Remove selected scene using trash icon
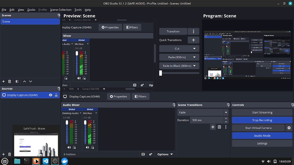 point(10,81)
